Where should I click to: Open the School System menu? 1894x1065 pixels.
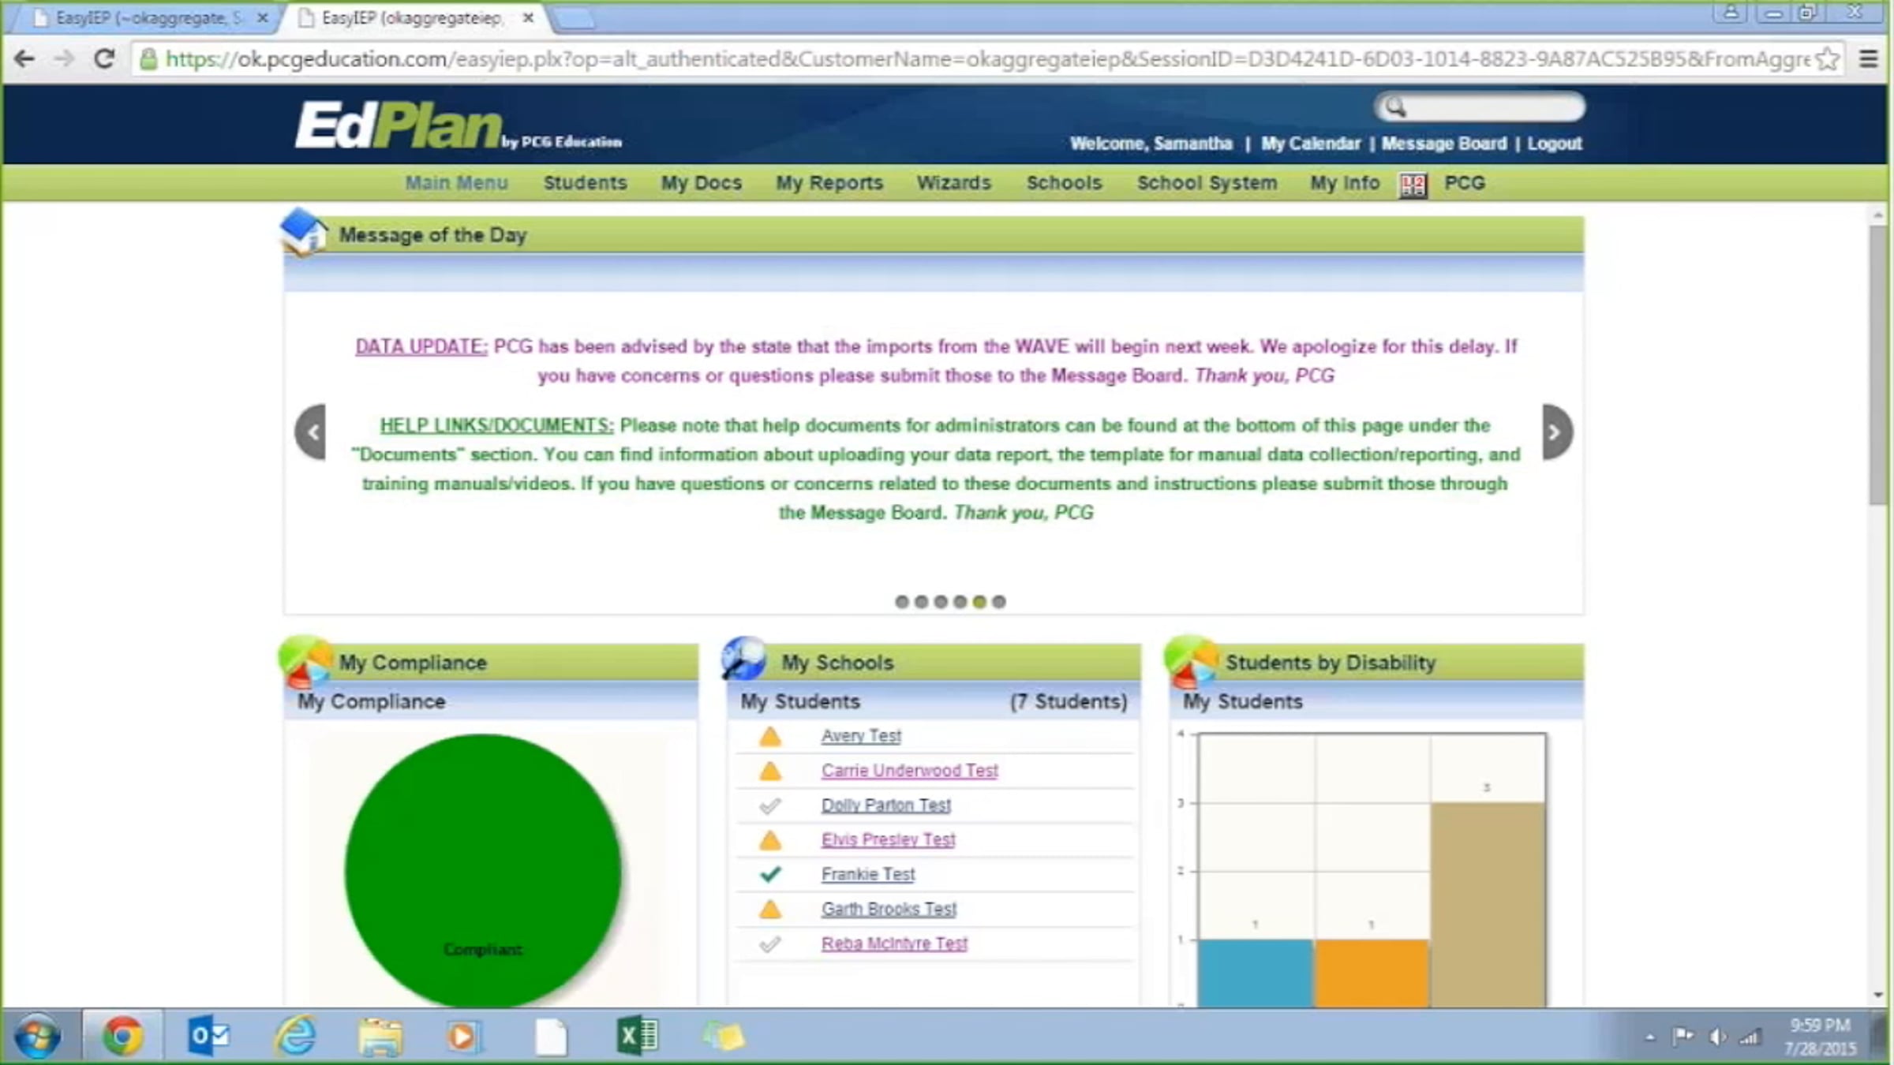(1207, 183)
